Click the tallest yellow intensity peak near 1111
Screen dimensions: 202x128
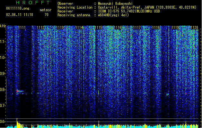tap(17, 123)
